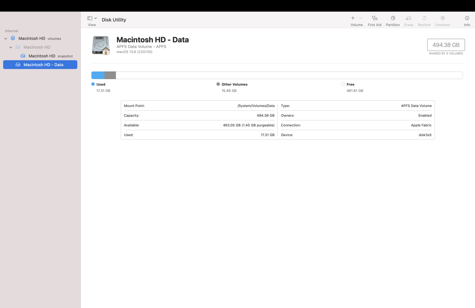Click the Data volume drive icon in sidebar

pyautogui.click(x=18, y=65)
